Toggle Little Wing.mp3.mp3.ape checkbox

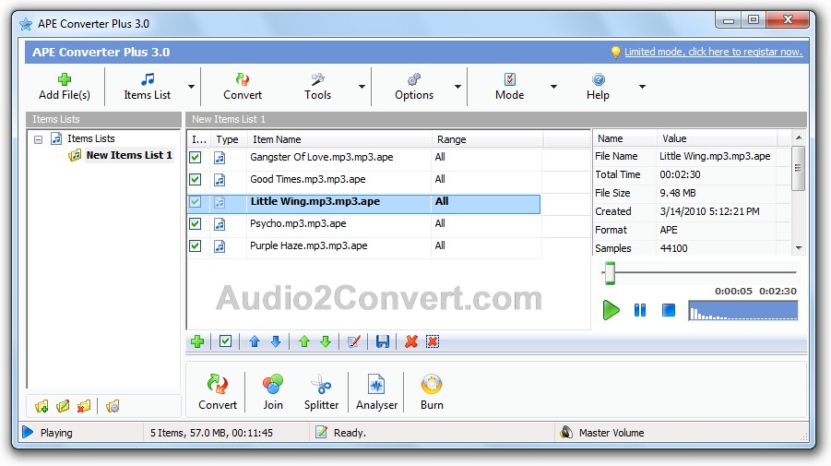(x=196, y=201)
